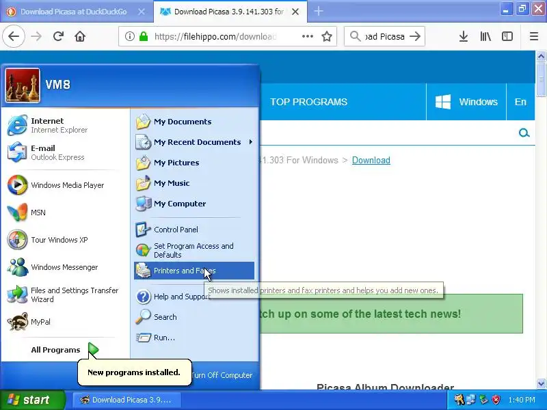
Task: Click the vertical scrollbar thumb
Action: pyautogui.click(x=541, y=79)
